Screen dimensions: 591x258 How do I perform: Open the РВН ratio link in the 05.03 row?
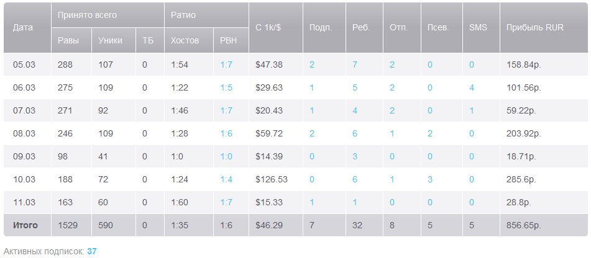(226, 64)
